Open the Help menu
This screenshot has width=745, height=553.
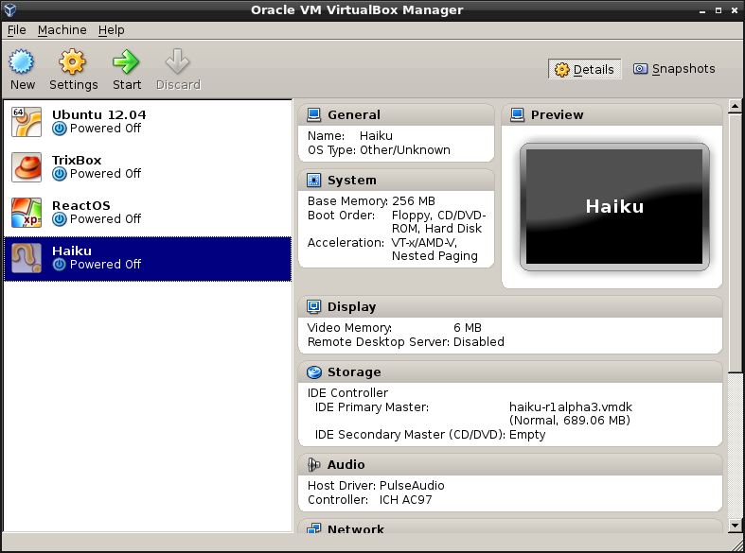tap(111, 30)
